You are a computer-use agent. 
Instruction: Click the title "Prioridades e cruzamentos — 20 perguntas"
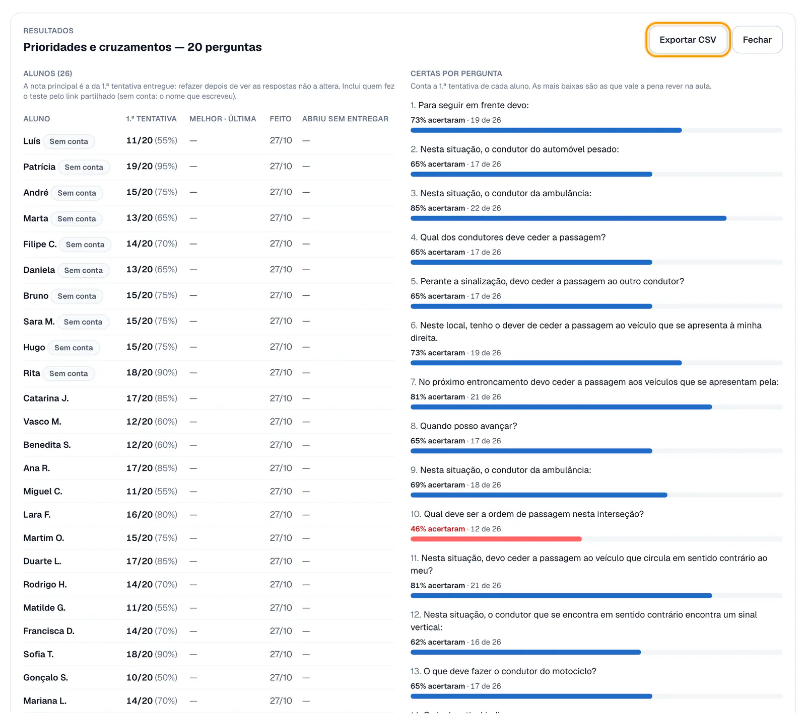143,47
